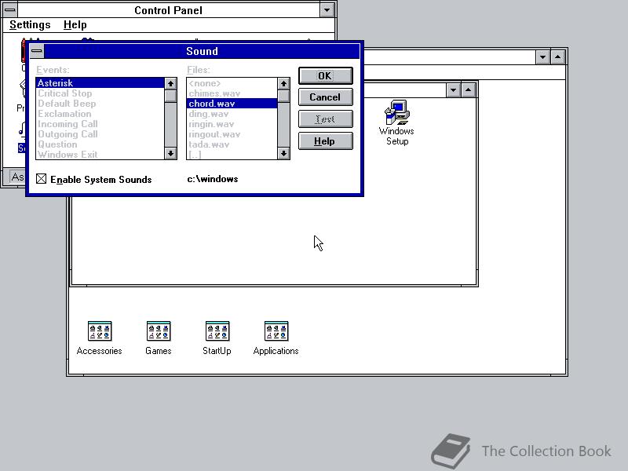Select the Default Beep event
The width and height of the screenshot is (628, 471).
pyautogui.click(x=100, y=104)
